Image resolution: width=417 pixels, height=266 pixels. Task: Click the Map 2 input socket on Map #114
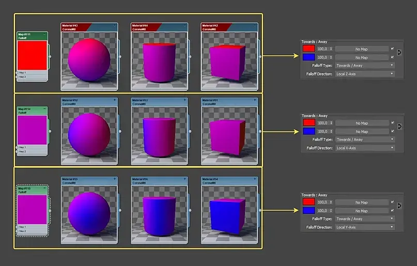click(x=17, y=152)
